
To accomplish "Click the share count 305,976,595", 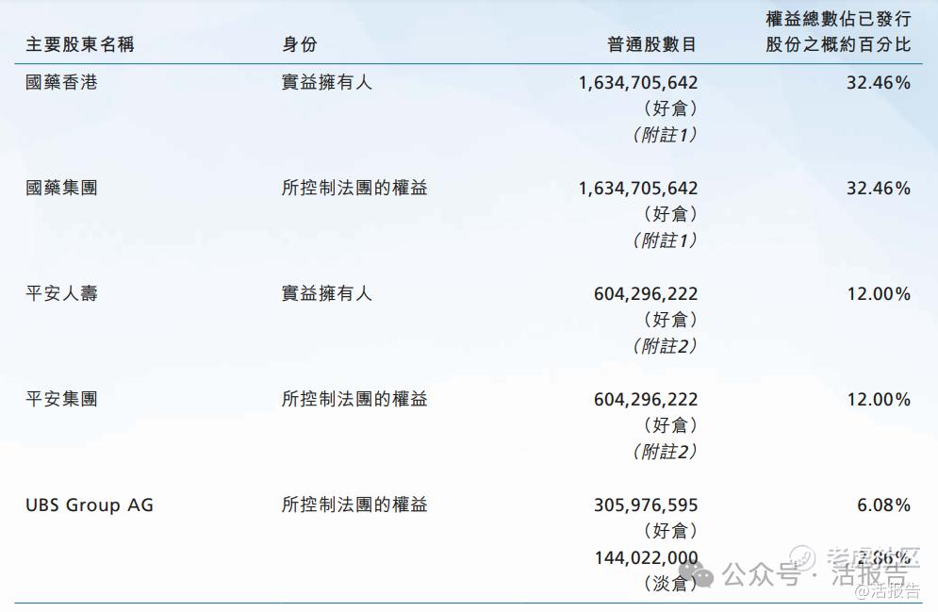I will [x=646, y=504].
